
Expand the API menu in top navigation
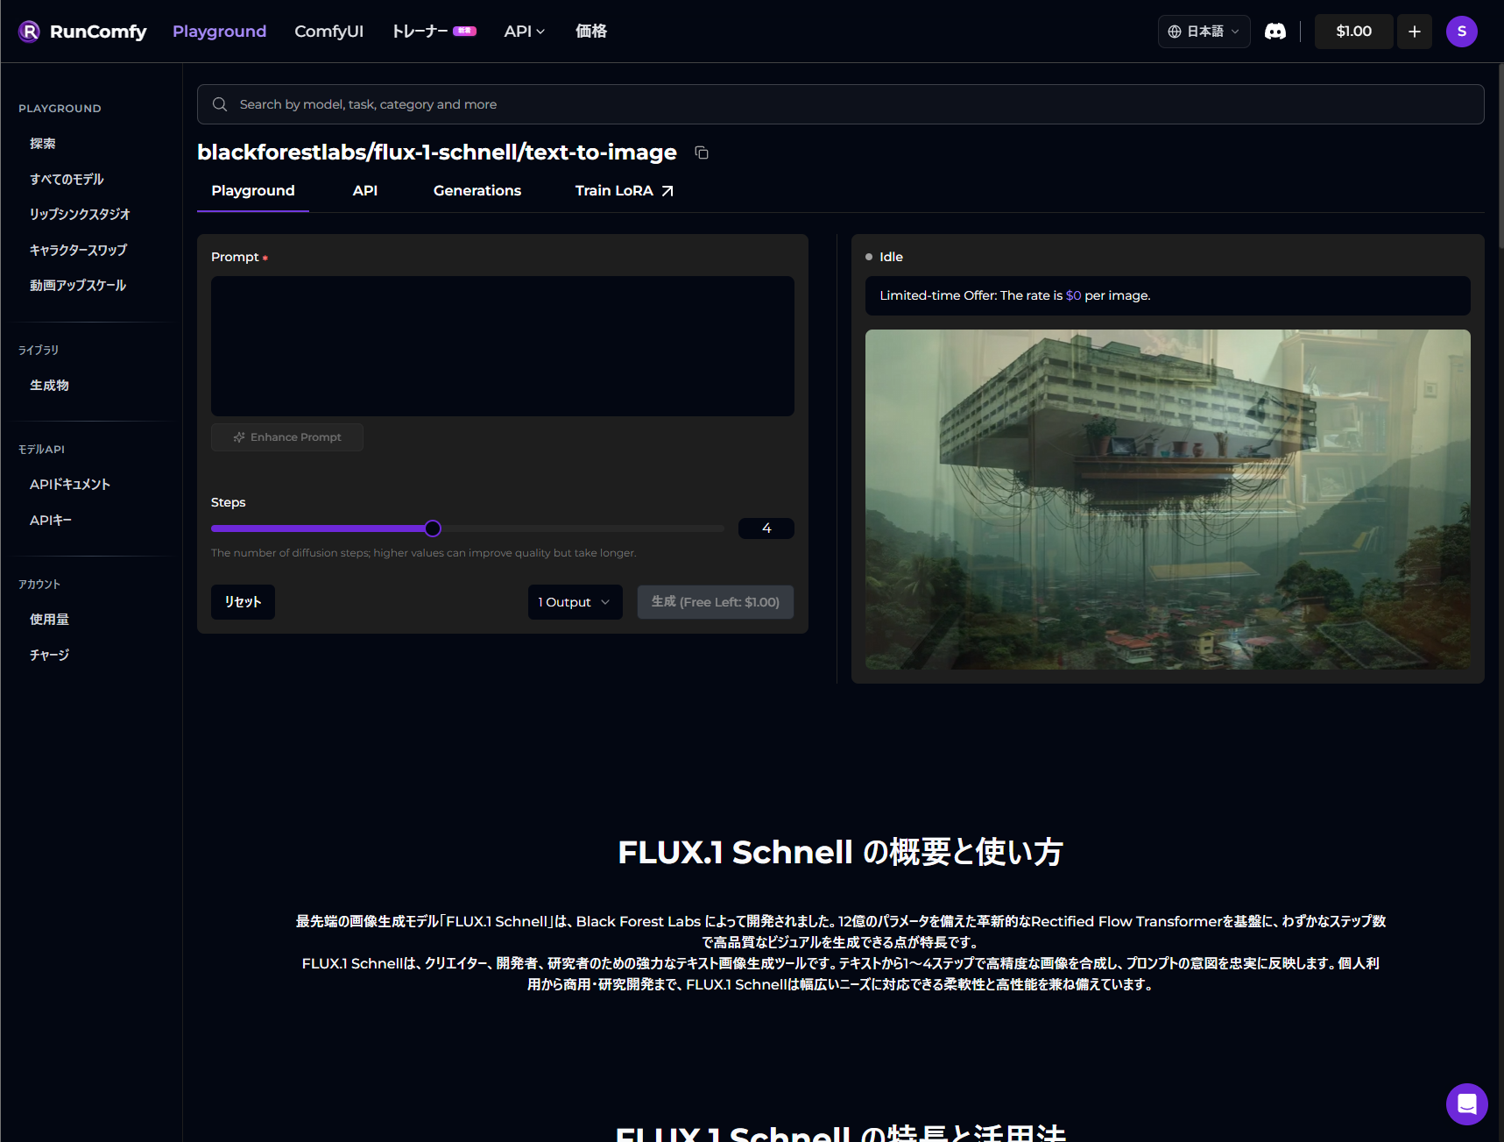coord(524,32)
